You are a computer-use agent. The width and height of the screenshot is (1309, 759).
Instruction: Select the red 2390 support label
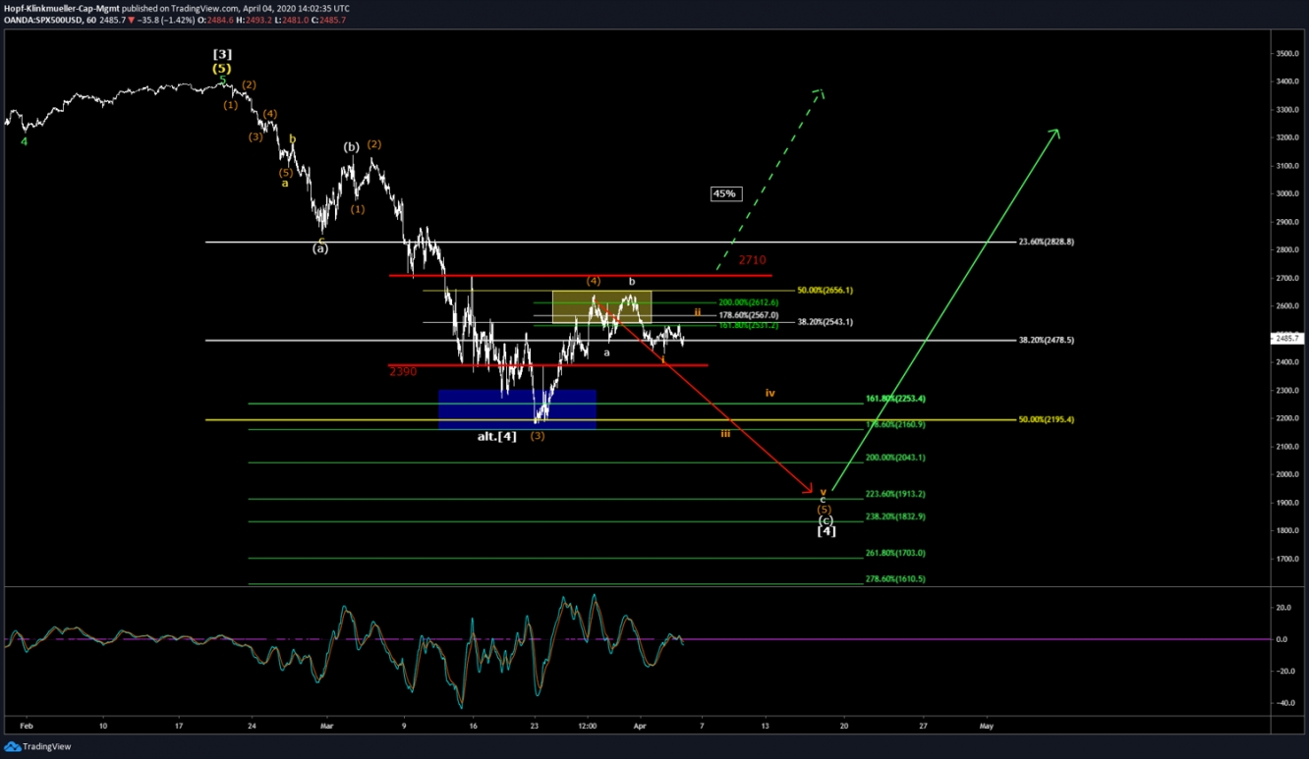pyautogui.click(x=402, y=372)
